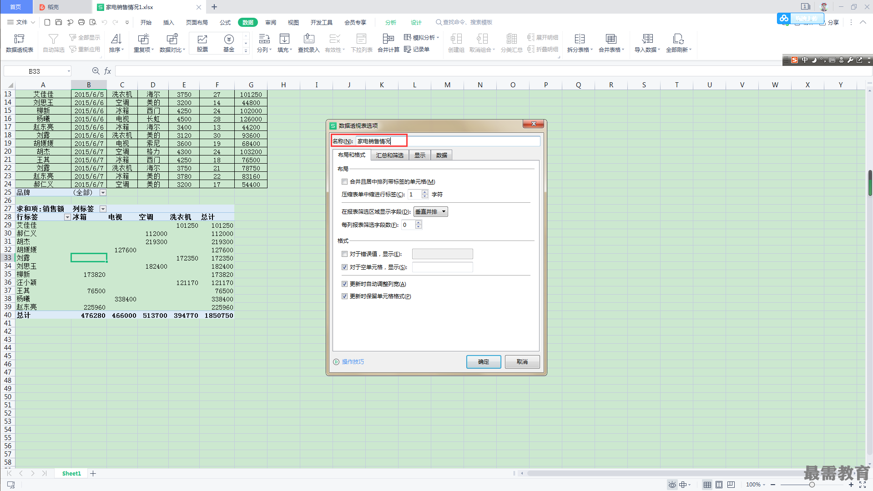Increase 每列报表筛选字段数 stepper value
This screenshot has height=491, width=873.
419,223
